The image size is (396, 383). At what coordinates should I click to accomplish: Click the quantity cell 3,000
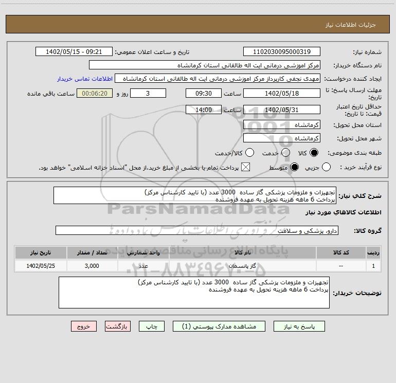tap(92, 266)
